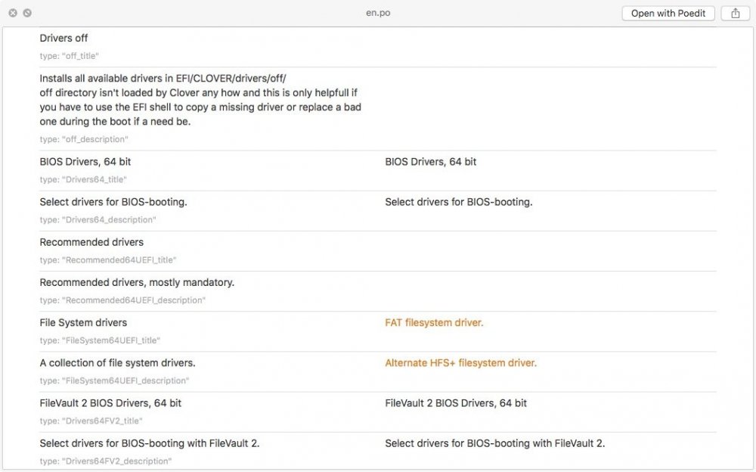Viewport: 756px width, 472px height.
Task: Select the type "Drivers64_description" comment
Action: (98, 220)
